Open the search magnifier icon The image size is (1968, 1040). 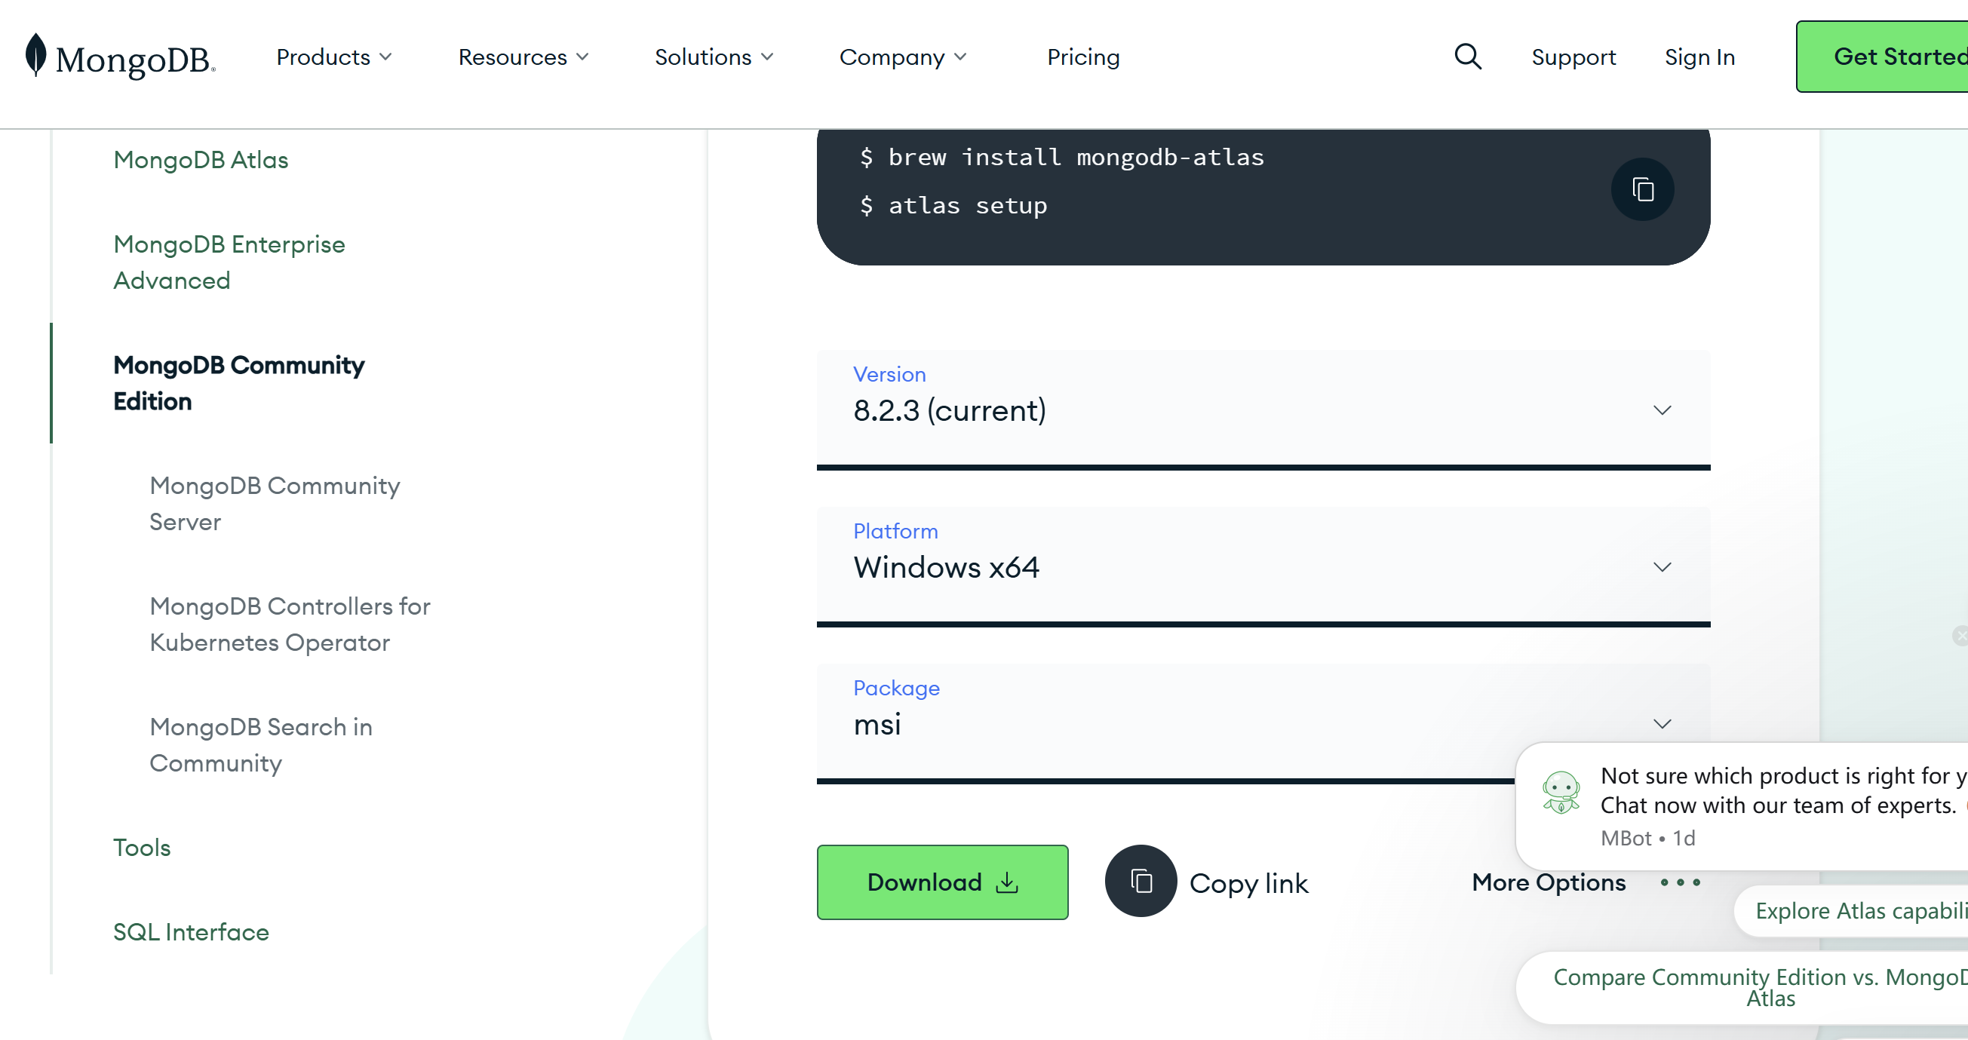[1467, 57]
